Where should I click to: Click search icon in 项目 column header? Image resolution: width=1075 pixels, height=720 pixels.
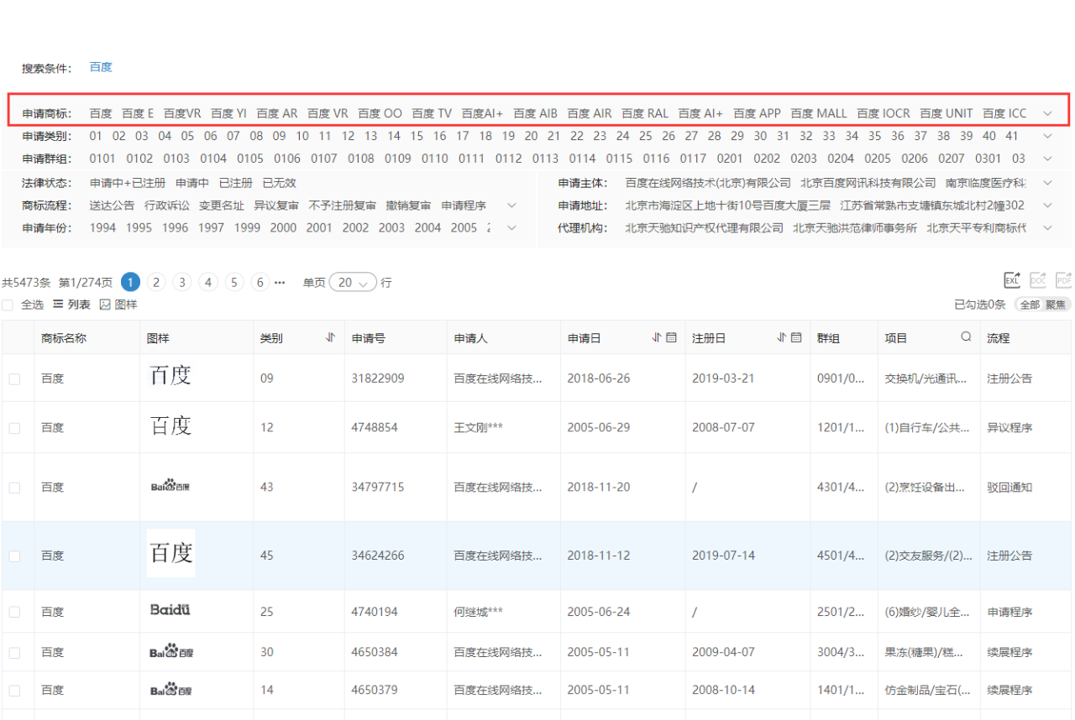pos(966,337)
